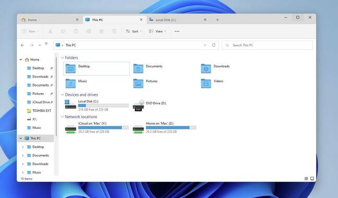
Task: Collapse the This PC tree in sidebar
Action: [21, 139]
